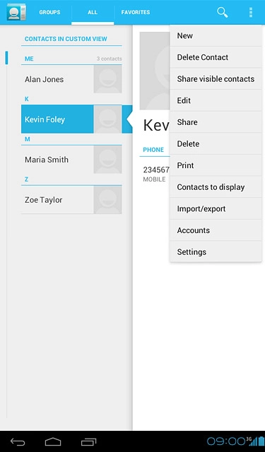The image size is (265, 452).
Task: Tap the Contacts app icon
Action: tap(16, 12)
